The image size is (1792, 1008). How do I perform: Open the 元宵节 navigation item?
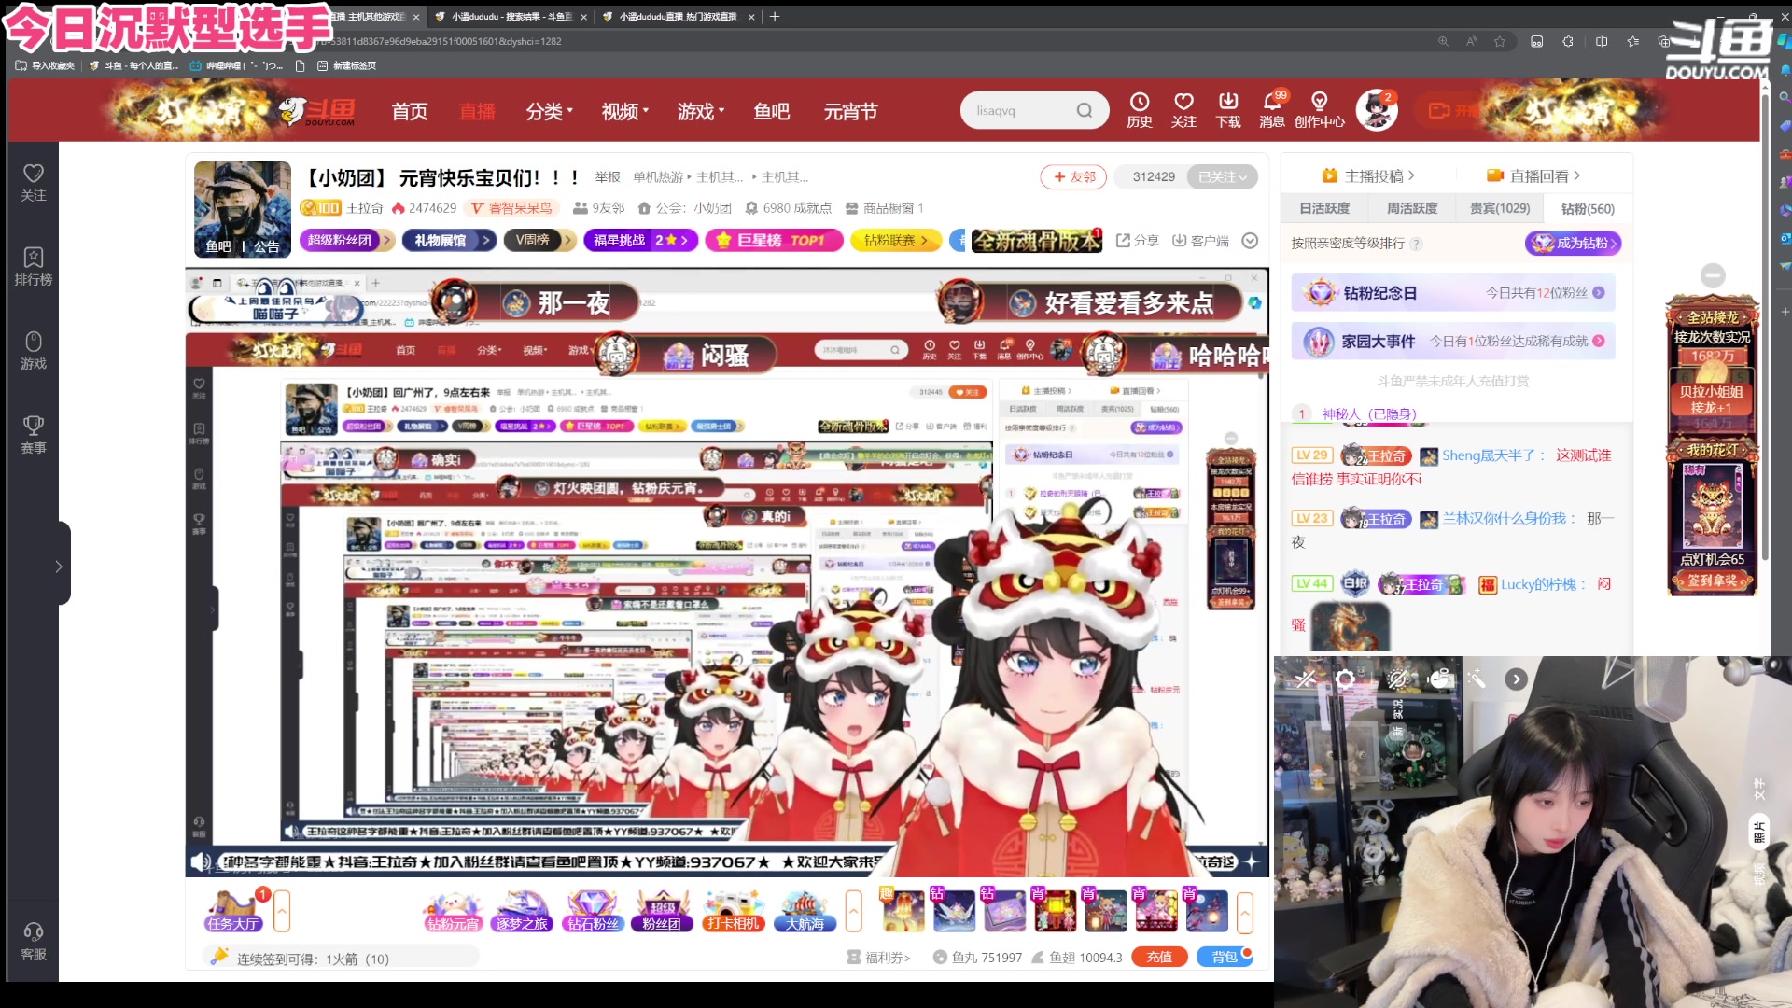850,111
